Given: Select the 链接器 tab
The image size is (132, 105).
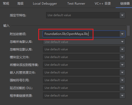Looking at the screenshot, I should [125, 4].
